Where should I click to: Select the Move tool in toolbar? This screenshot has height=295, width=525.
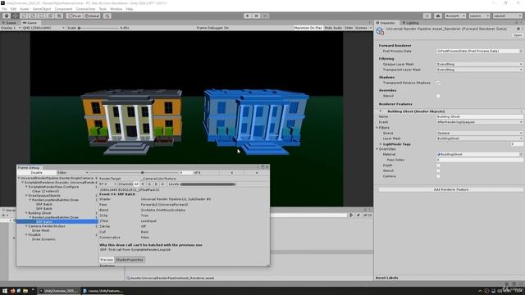(x=16, y=16)
